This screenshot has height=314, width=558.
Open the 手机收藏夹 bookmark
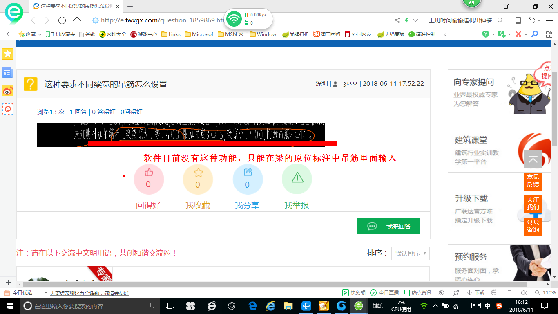[x=60, y=34]
